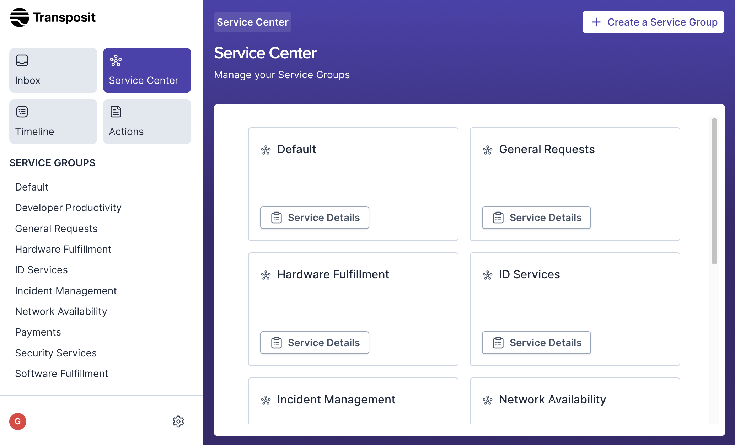Click the Actions document icon
Image resolution: width=735 pixels, height=445 pixels.
(116, 112)
